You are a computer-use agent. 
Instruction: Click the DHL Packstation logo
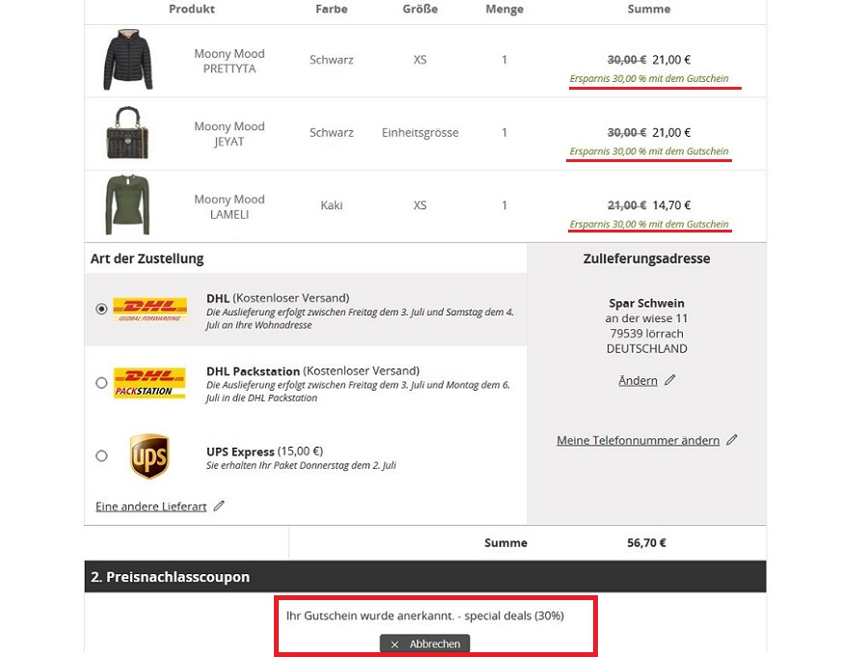[x=149, y=383]
